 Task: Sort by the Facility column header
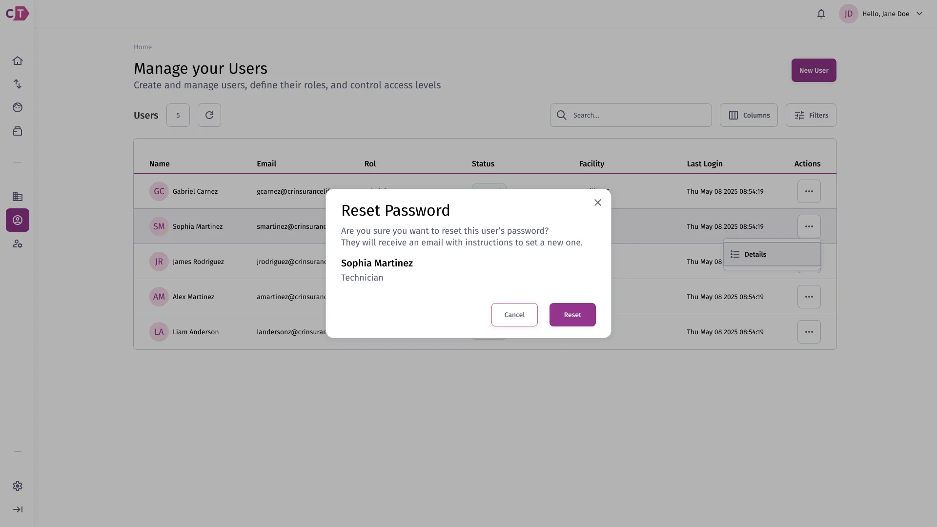(592, 164)
